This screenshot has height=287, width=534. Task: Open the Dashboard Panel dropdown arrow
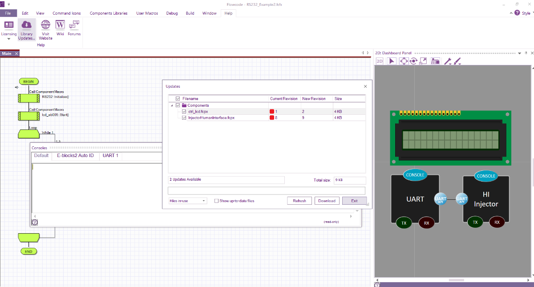pos(520,53)
